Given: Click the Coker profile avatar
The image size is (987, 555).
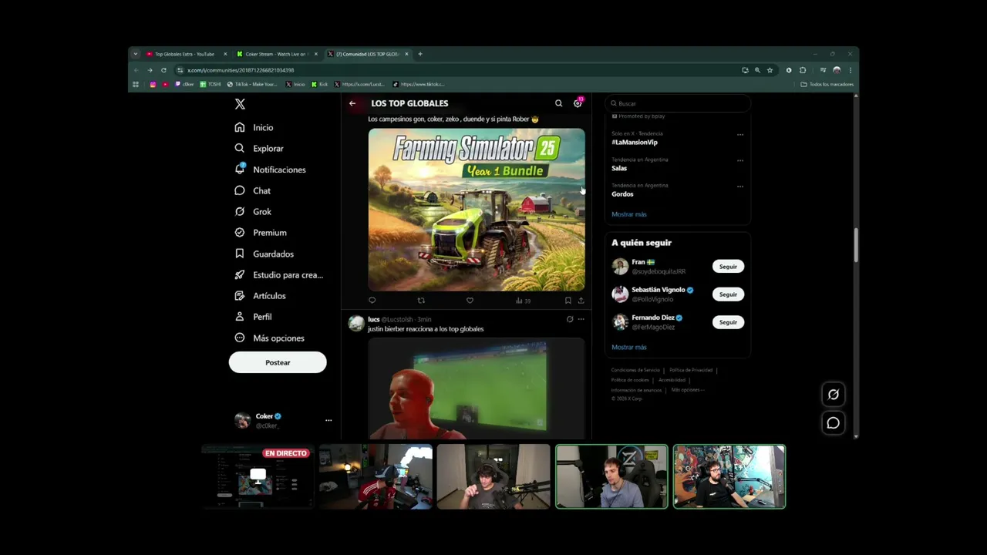Looking at the screenshot, I should tap(242, 420).
